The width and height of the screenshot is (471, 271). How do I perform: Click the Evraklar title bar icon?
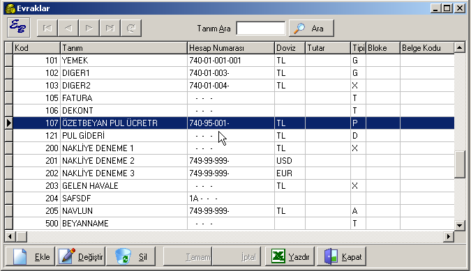[10, 8]
